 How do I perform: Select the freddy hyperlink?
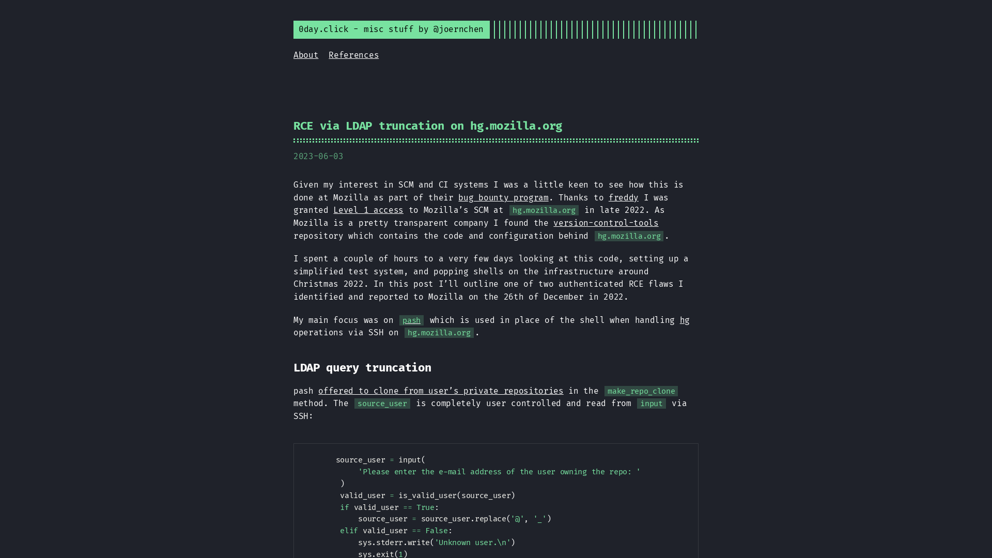(623, 197)
